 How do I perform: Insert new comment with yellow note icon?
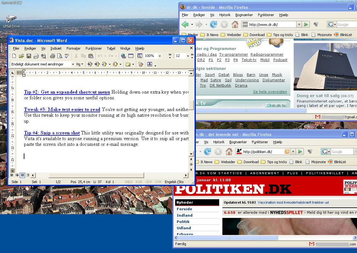pyautogui.click(x=128, y=64)
